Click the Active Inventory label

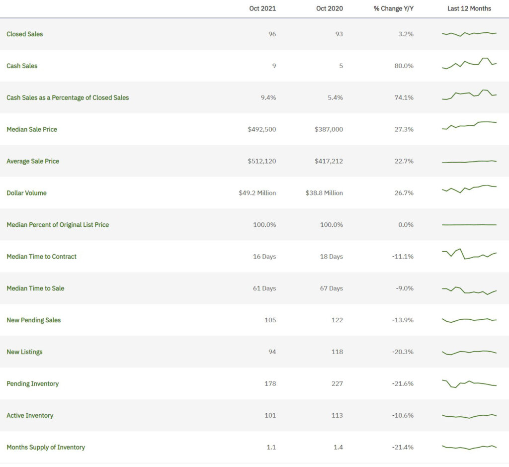[x=30, y=415]
